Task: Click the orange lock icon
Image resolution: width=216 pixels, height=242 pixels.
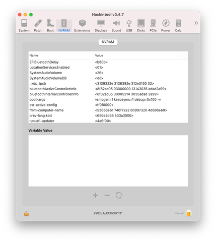Action: (27, 213)
